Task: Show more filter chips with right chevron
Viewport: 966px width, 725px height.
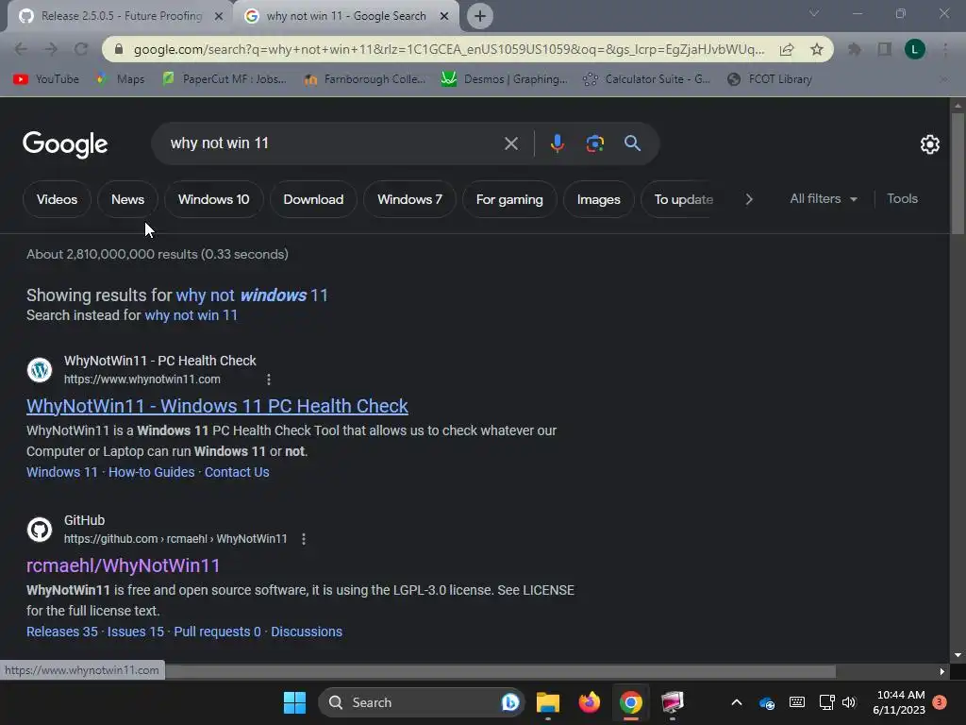Action: click(x=749, y=199)
